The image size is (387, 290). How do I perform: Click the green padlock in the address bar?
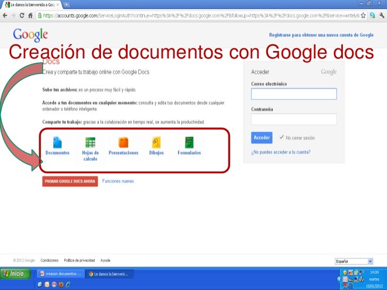pyautogui.click(x=39, y=15)
